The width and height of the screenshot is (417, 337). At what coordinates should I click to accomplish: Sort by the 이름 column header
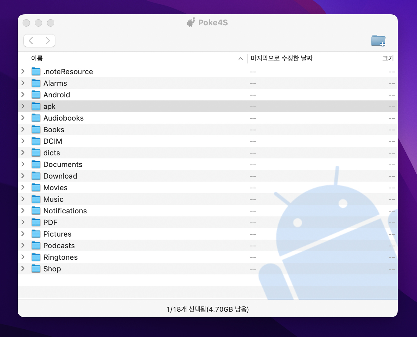tap(37, 58)
